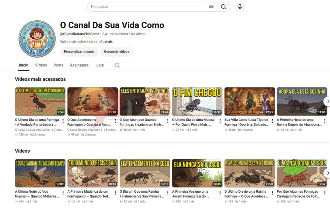Screen dimensions: 330x220
Task: Click title O Último Dia de uma Formiga - A Verdade
Action: [37, 122]
